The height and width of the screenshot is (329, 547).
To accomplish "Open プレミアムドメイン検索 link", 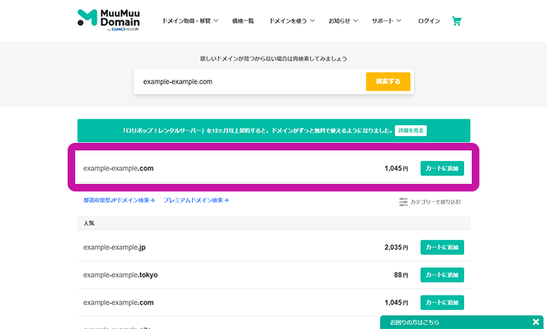I will point(195,201).
